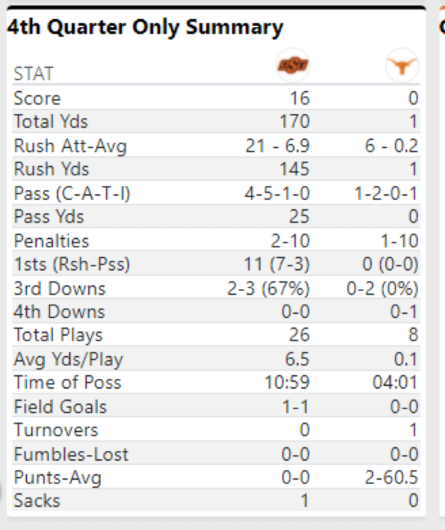The width and height of the screenshot is (445, 530).
Task: Select the Rush Yds value 145
Action: (x=294, y=170)
